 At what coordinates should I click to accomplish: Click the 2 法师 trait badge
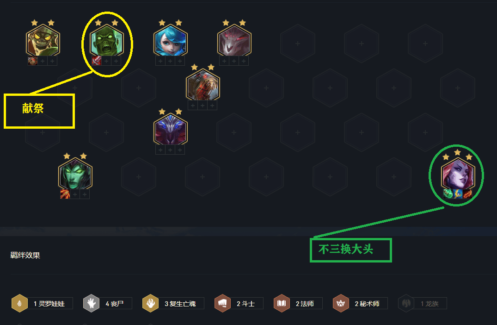pos(298,303)
